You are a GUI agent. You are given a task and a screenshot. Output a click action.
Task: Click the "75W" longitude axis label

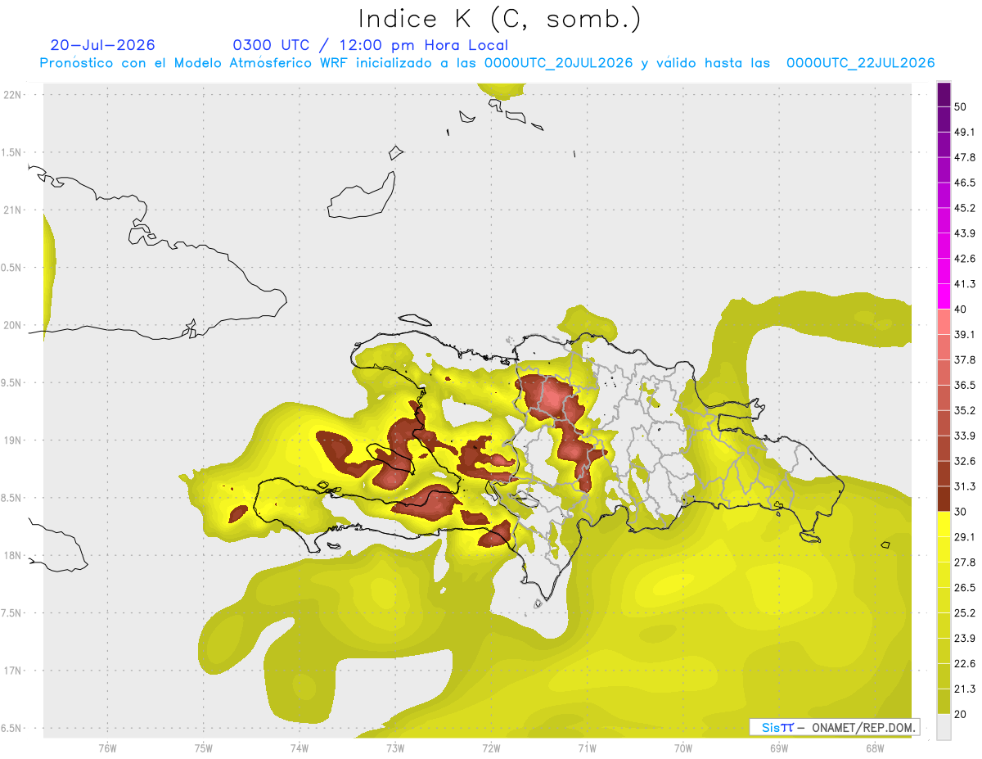pyautogui.click(x=204, y=748)
